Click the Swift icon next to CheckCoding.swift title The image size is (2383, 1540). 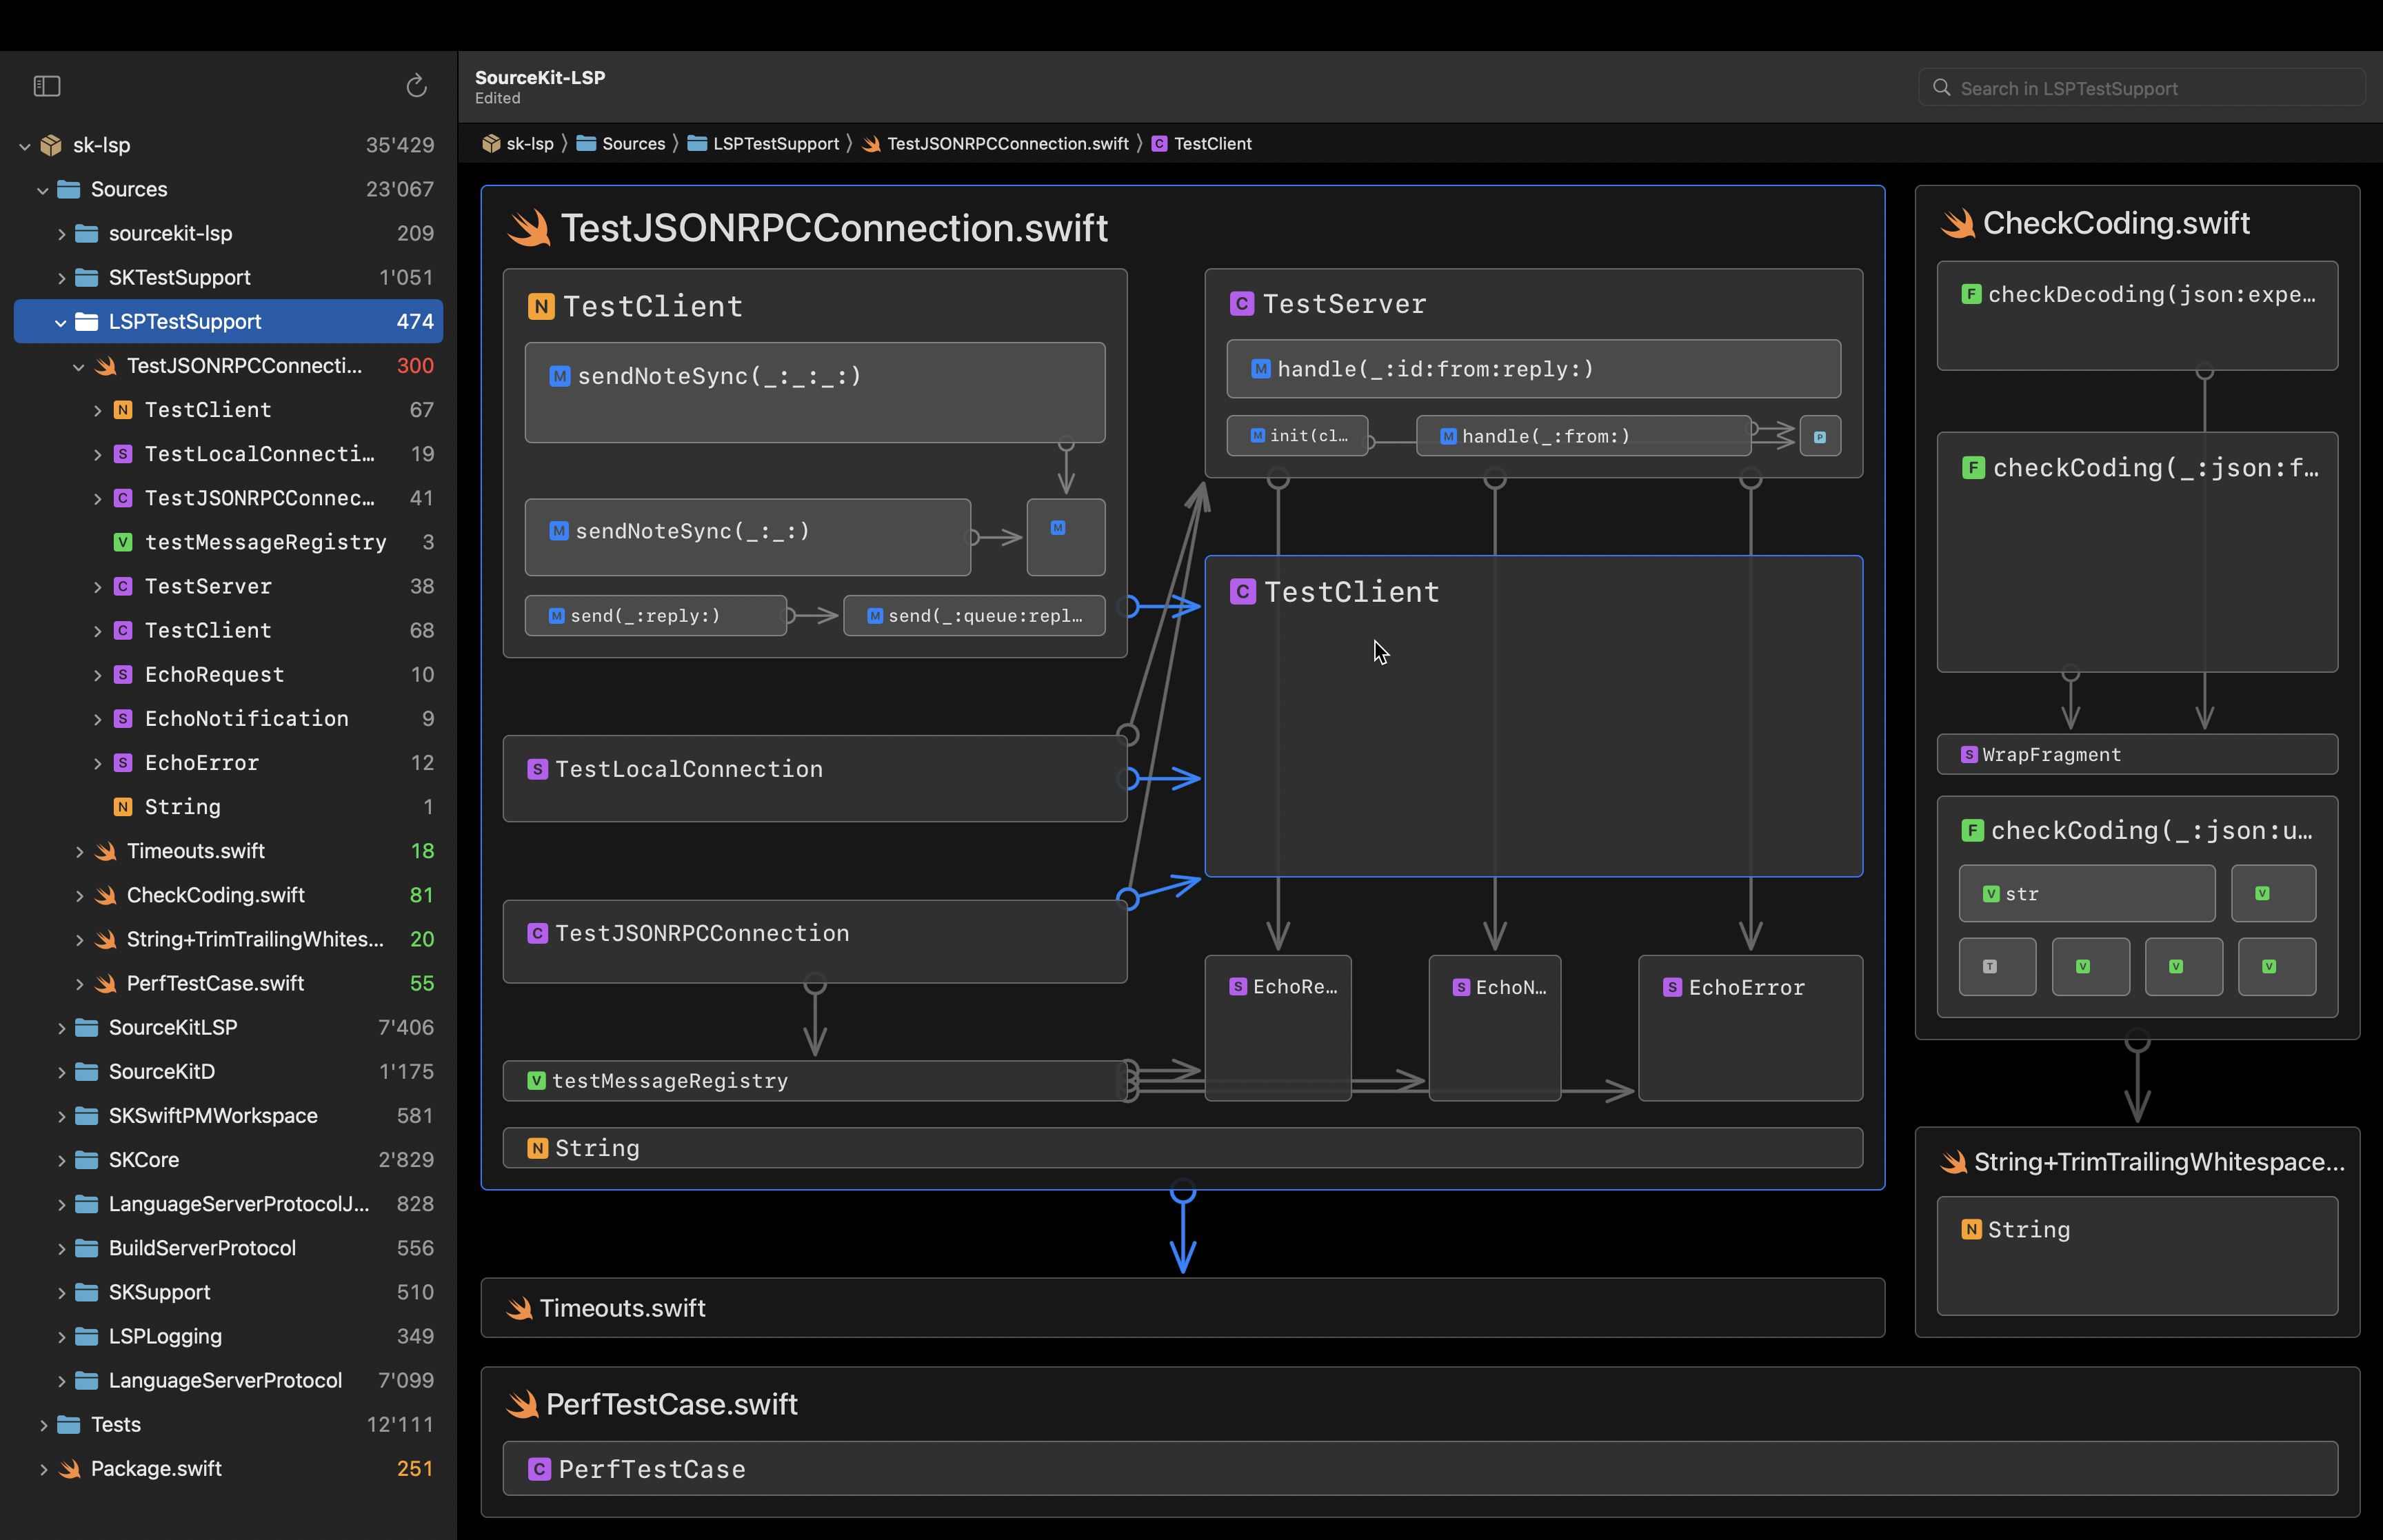coord(1957,223)
